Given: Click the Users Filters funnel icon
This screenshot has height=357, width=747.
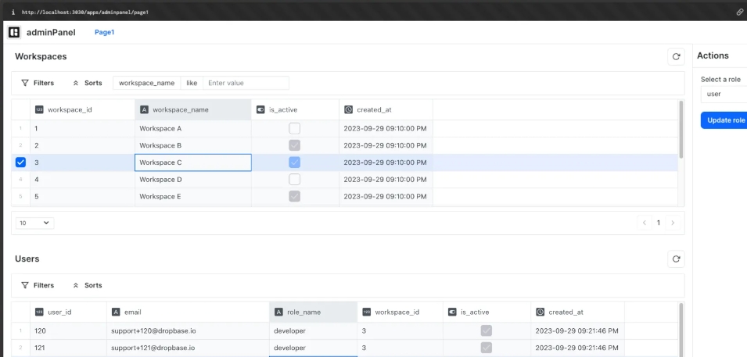Looking at the screenshot, I should pyautogui.click(x=25, y=285).
